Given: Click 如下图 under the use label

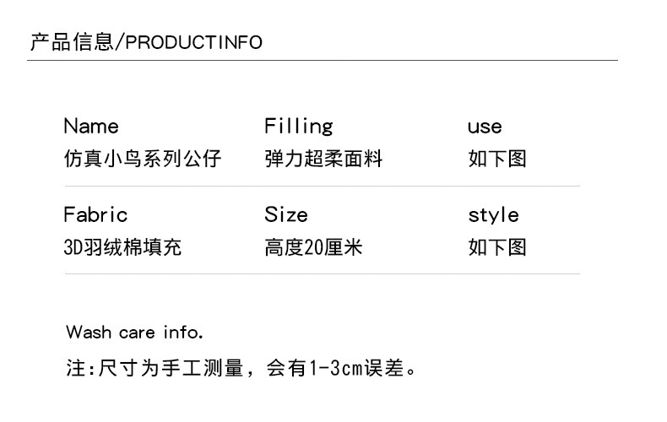Looking at the screenshot, I should pyautogui.click(x=497, y=159).
